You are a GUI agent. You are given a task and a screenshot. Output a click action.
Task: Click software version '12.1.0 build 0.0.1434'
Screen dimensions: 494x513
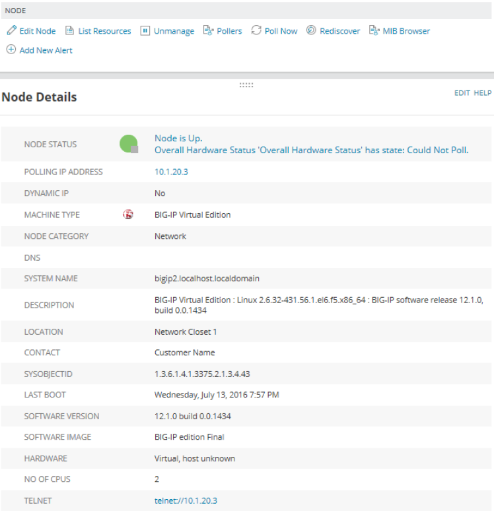point(192,416)
